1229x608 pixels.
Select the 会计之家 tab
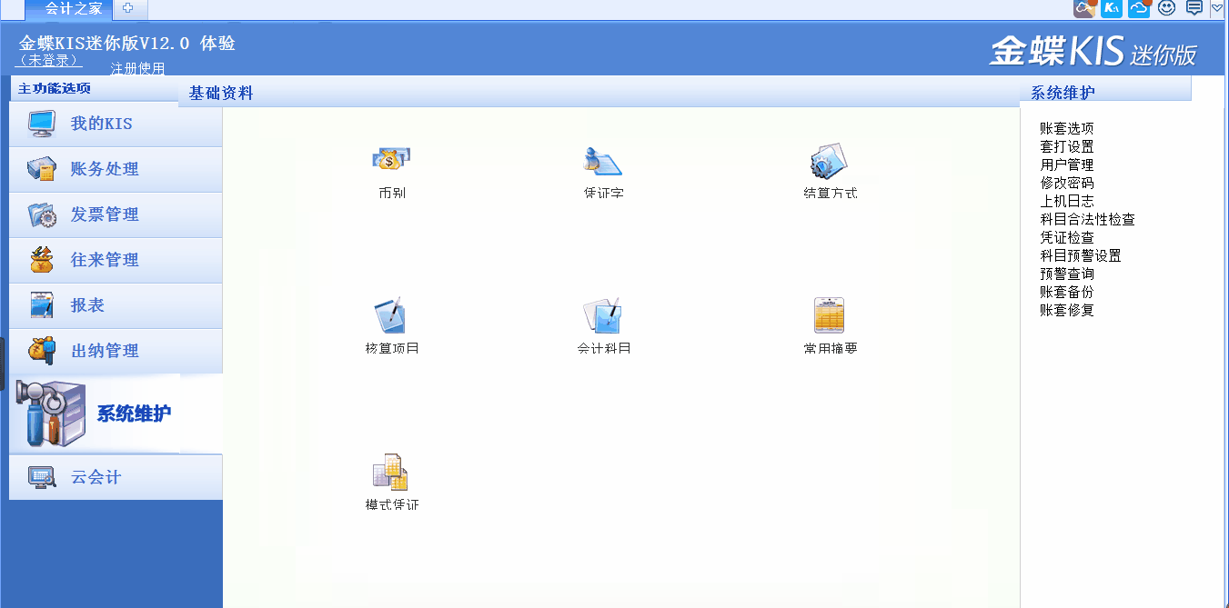point(73,9)
